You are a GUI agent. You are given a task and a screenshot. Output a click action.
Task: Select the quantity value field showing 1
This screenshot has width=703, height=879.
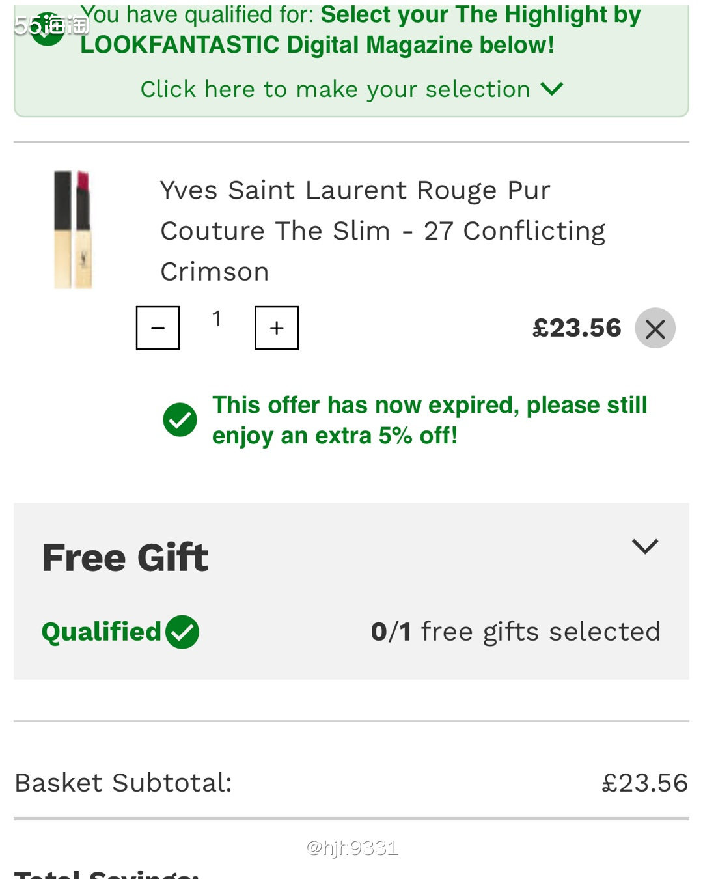pos(217,319)
